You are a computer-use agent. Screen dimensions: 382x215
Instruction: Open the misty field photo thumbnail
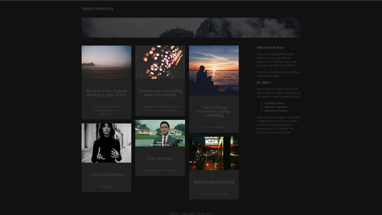tap(106, 62)
